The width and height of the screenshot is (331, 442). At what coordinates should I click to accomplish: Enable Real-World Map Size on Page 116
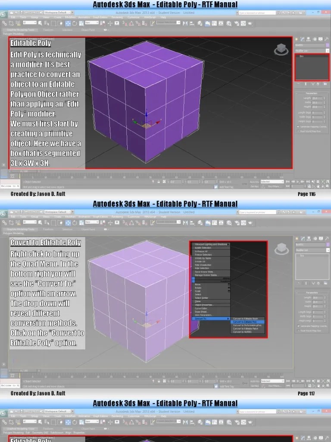coord(309,131)
